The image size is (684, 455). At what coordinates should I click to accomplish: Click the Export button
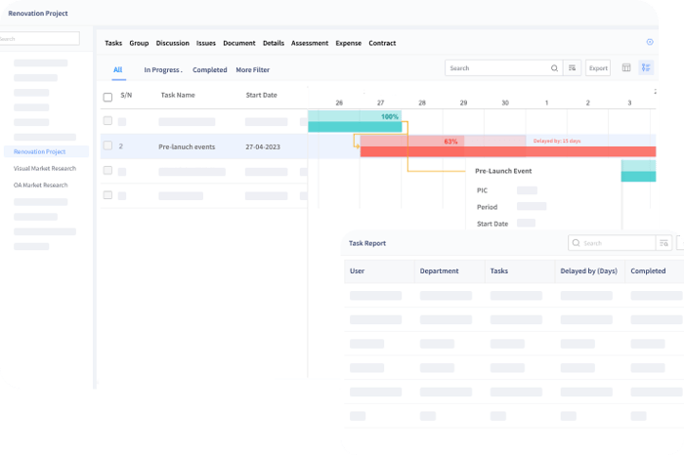pyautogui.click(x=598, y=68)
